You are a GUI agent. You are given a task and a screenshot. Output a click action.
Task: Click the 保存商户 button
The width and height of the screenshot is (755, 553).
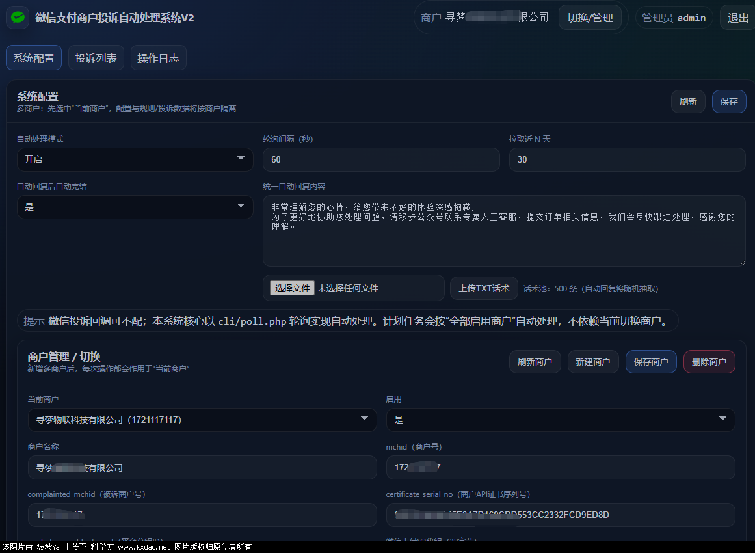(x=651, y=362)
